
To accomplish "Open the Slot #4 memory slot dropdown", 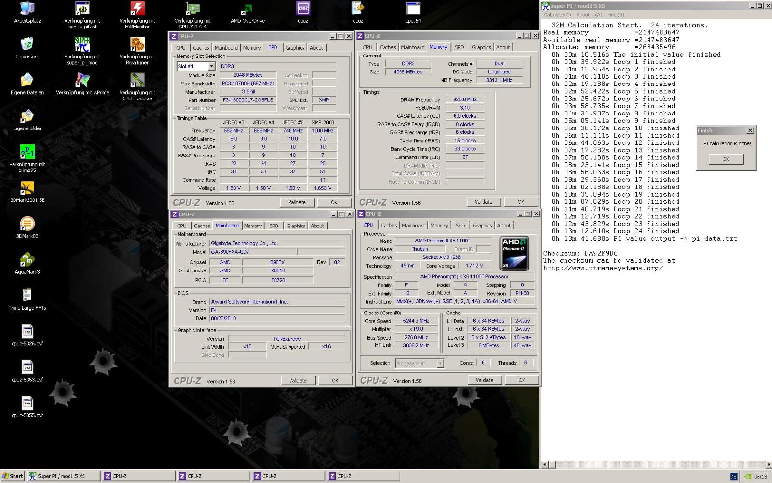I will pos(211,66).
